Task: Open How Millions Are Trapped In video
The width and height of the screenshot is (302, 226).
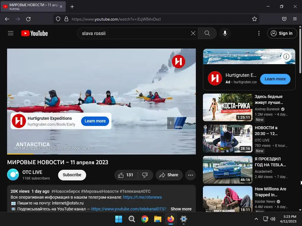Action: point(270,192)
